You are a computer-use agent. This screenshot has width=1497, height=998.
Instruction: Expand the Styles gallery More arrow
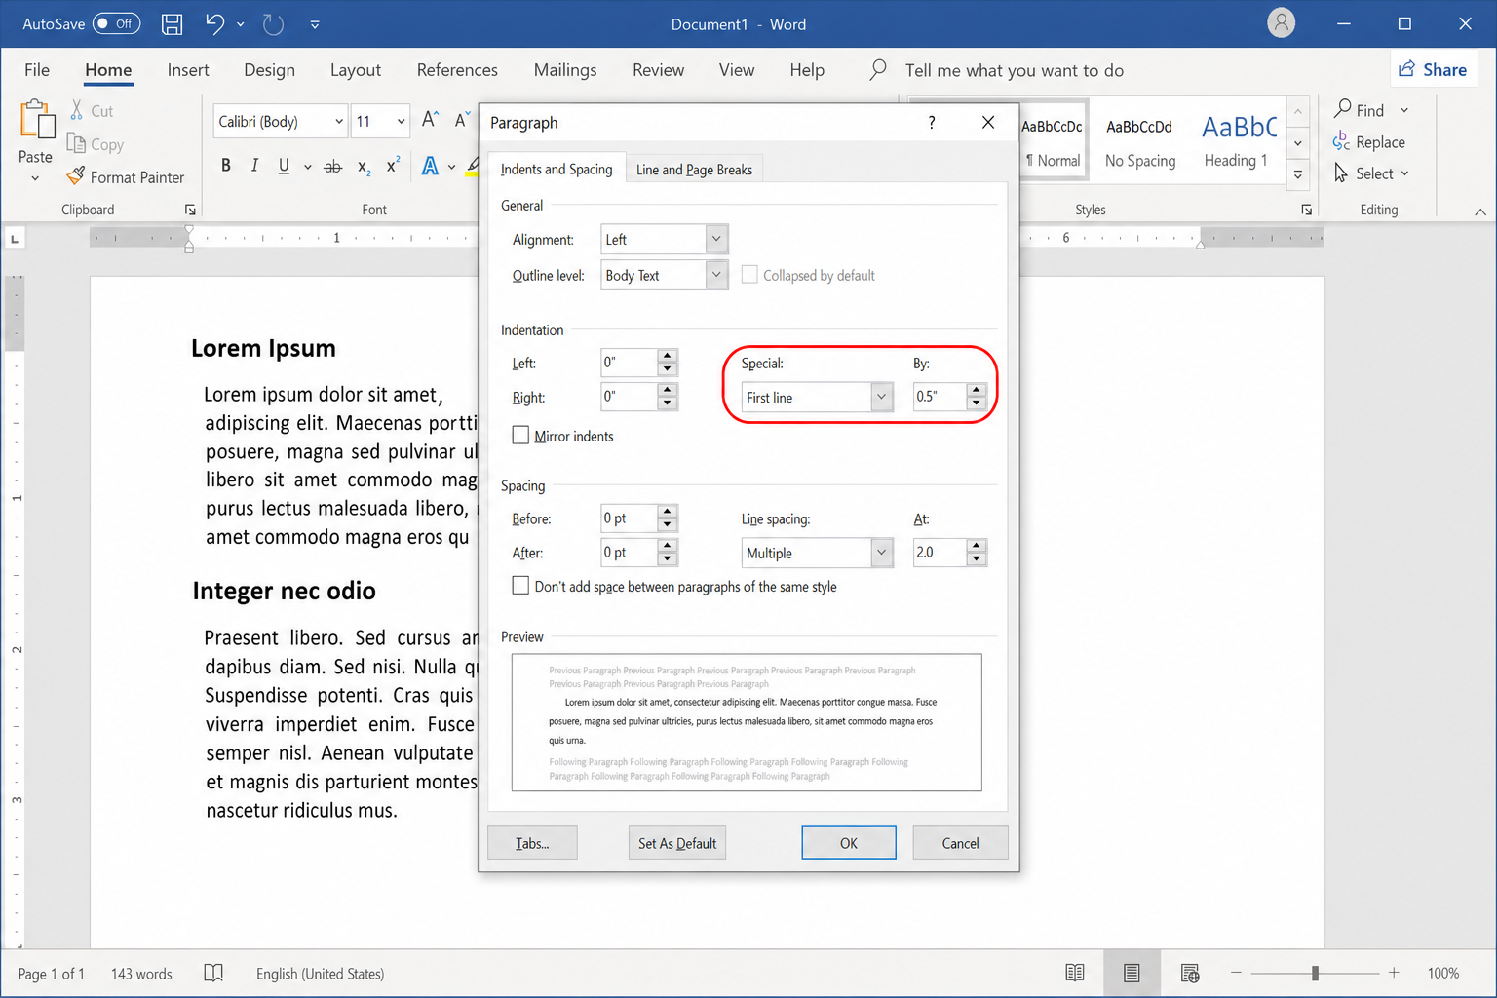pyautogui.click(x=1298, y=174)
